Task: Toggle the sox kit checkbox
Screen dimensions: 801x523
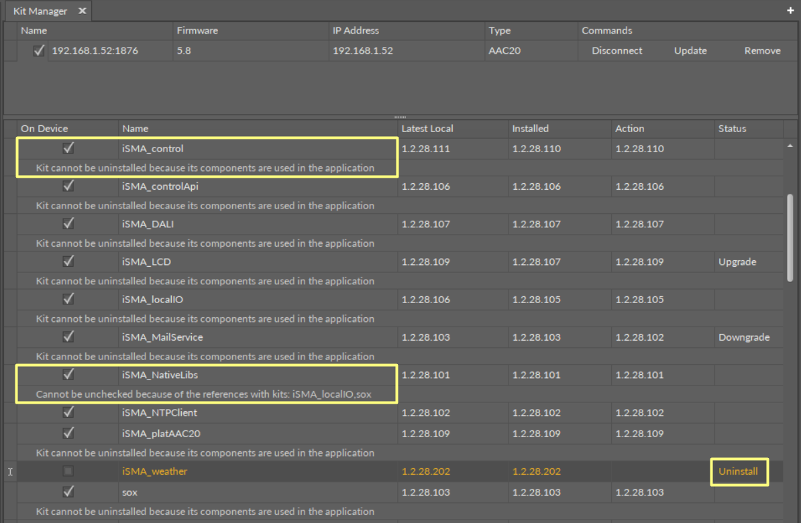Action: (x=68, y=492)
